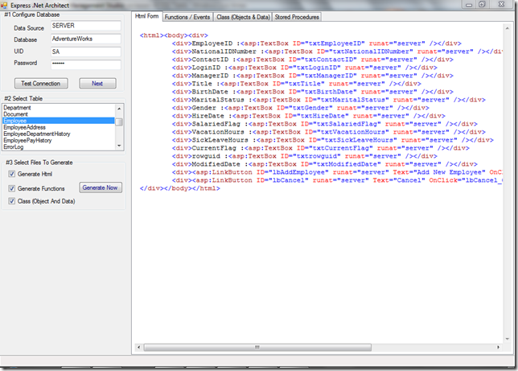
Task: Toggle Class (Object And Data) checkbox
Action: pyautogui.click(x=11, y=201)
